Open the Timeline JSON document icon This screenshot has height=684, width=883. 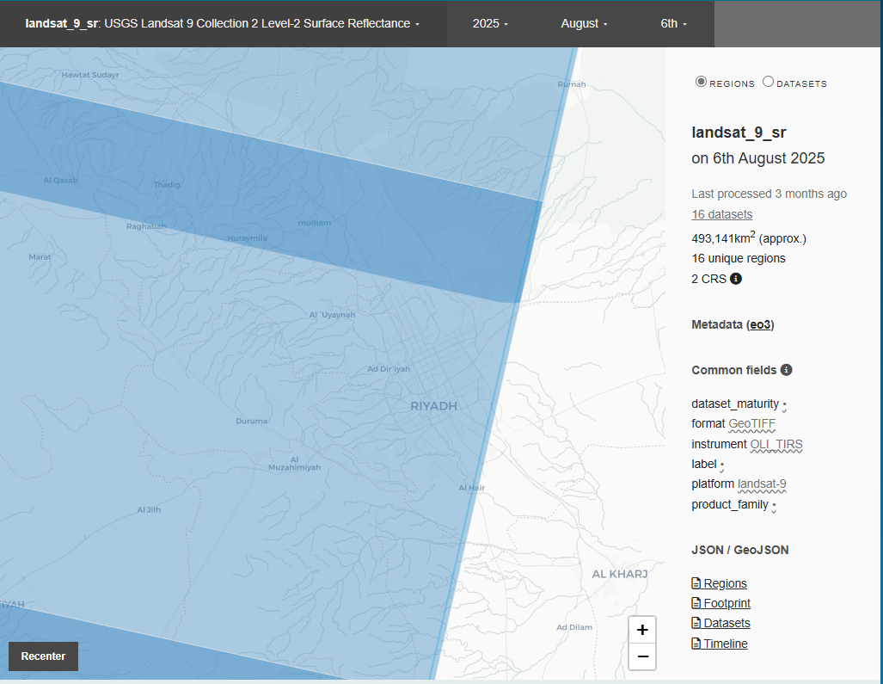tap(695, 643)
